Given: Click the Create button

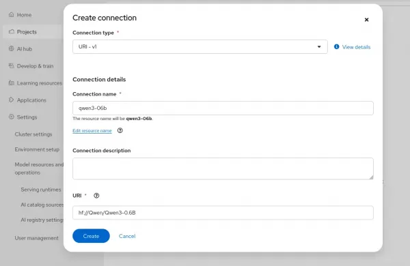Looking at the screenshot, I should pyautogui.click(x=91, y=236).
